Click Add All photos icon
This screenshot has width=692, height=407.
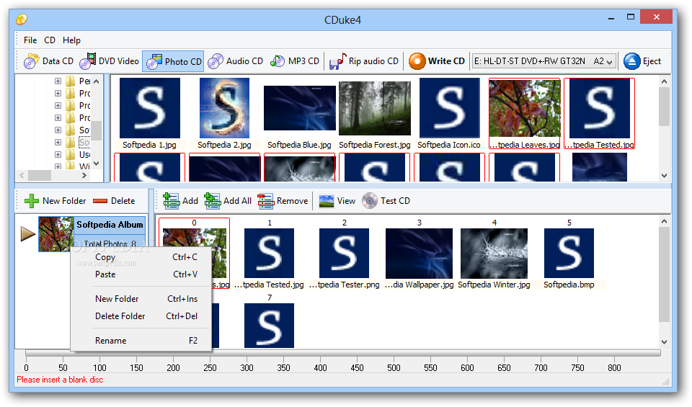coord(212,201)
